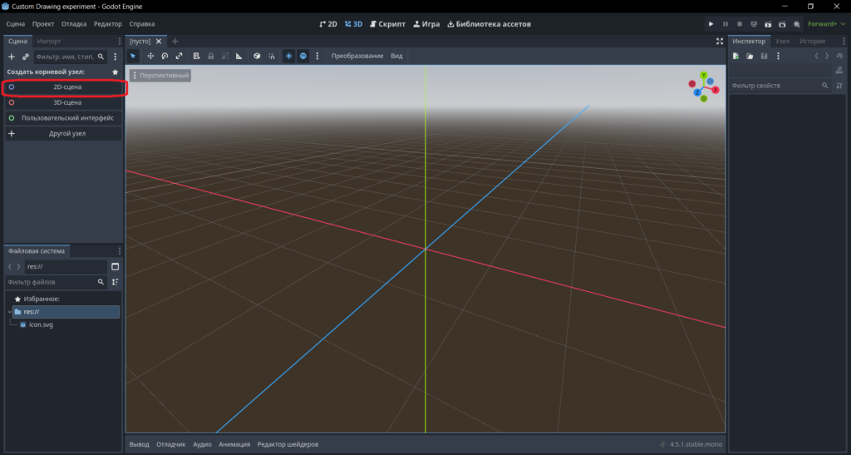Run a specific scene clapperboard-folder icon

click(782, 24)
